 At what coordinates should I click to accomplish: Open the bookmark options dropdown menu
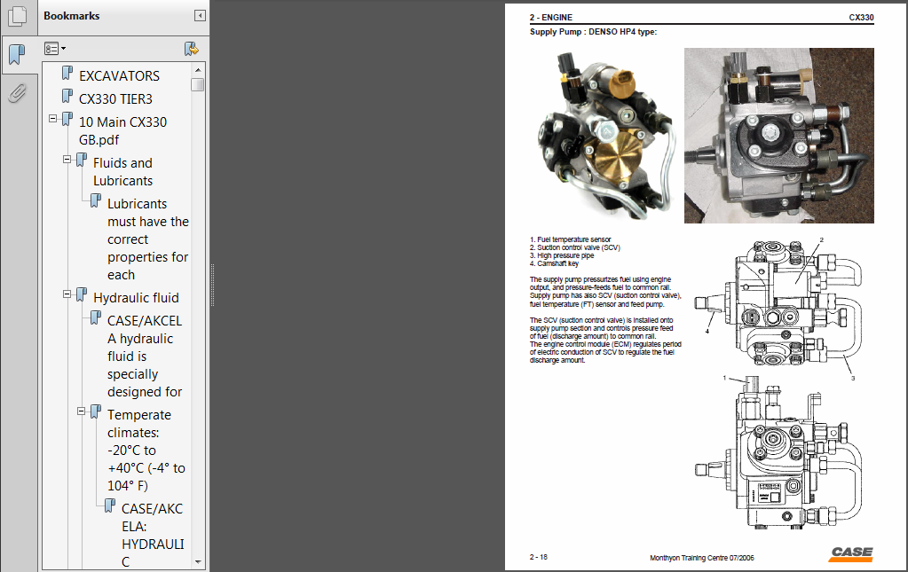[55, 49]
